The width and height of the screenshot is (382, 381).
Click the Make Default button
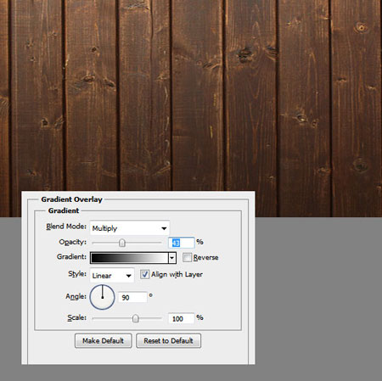(x=104, y=340)
